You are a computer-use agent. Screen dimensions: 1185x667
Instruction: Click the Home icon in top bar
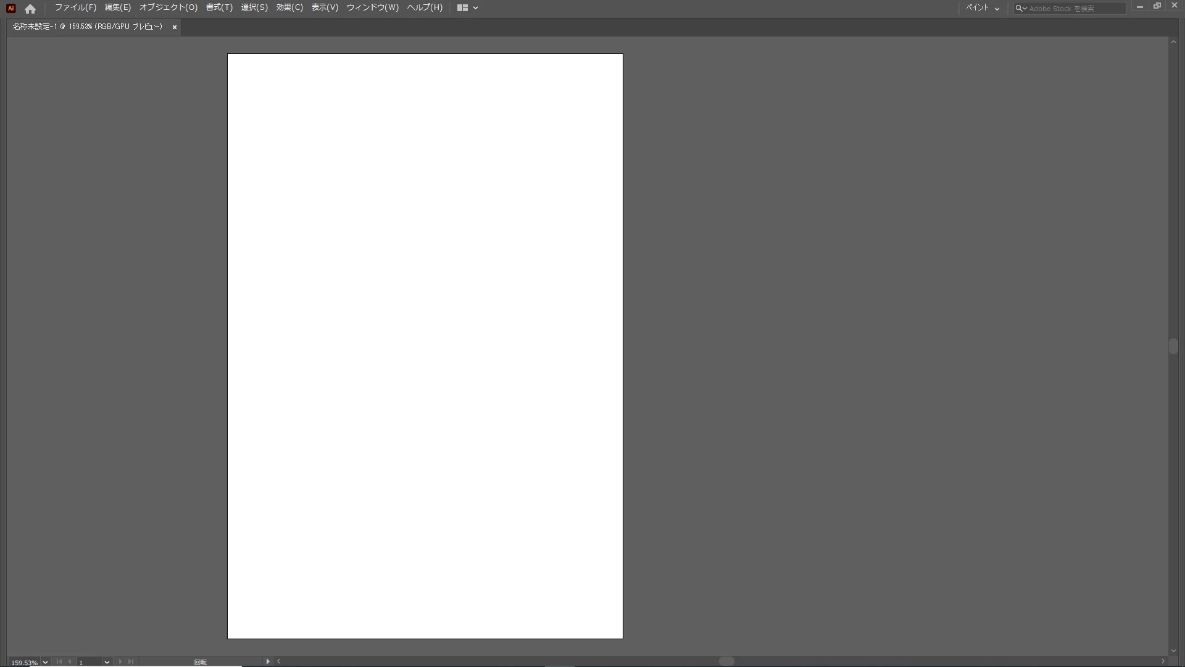click(30, 9)
